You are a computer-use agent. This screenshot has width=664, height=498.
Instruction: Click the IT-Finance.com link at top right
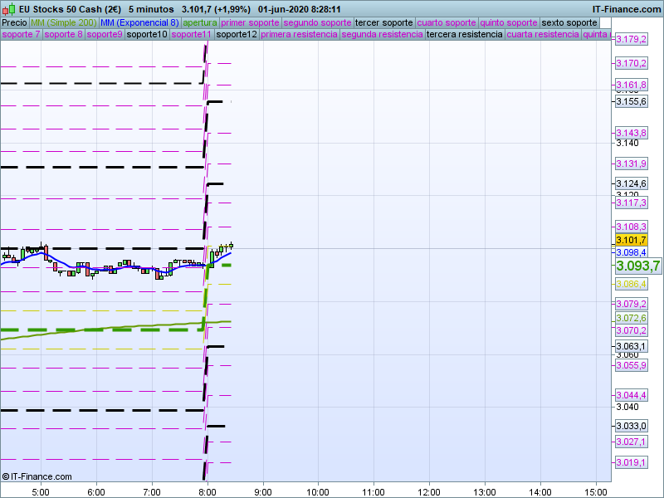click(627, 9)
